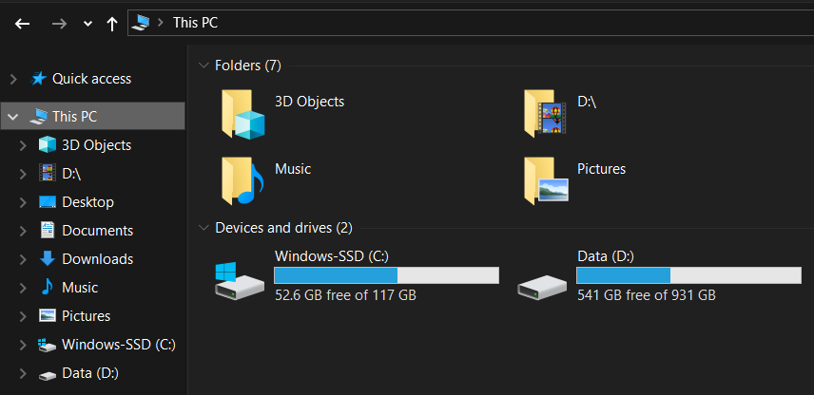Expand 3D Objects in the sidebar tree
This screenshot has height=395, width=814.
(x=23, y=145)
